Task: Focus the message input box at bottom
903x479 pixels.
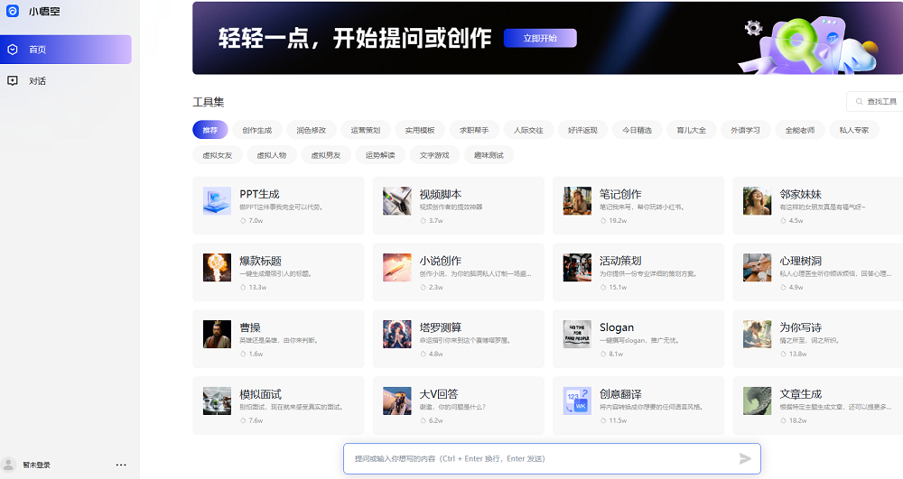Action: (x=542, y=458)
